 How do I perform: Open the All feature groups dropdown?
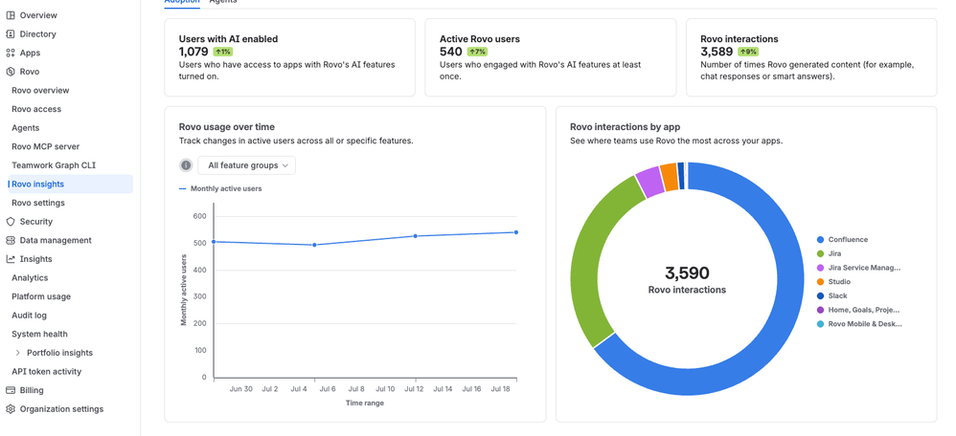247,165
